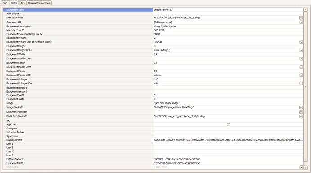Click the Equipment Width value '19'

tap(155, 54)
